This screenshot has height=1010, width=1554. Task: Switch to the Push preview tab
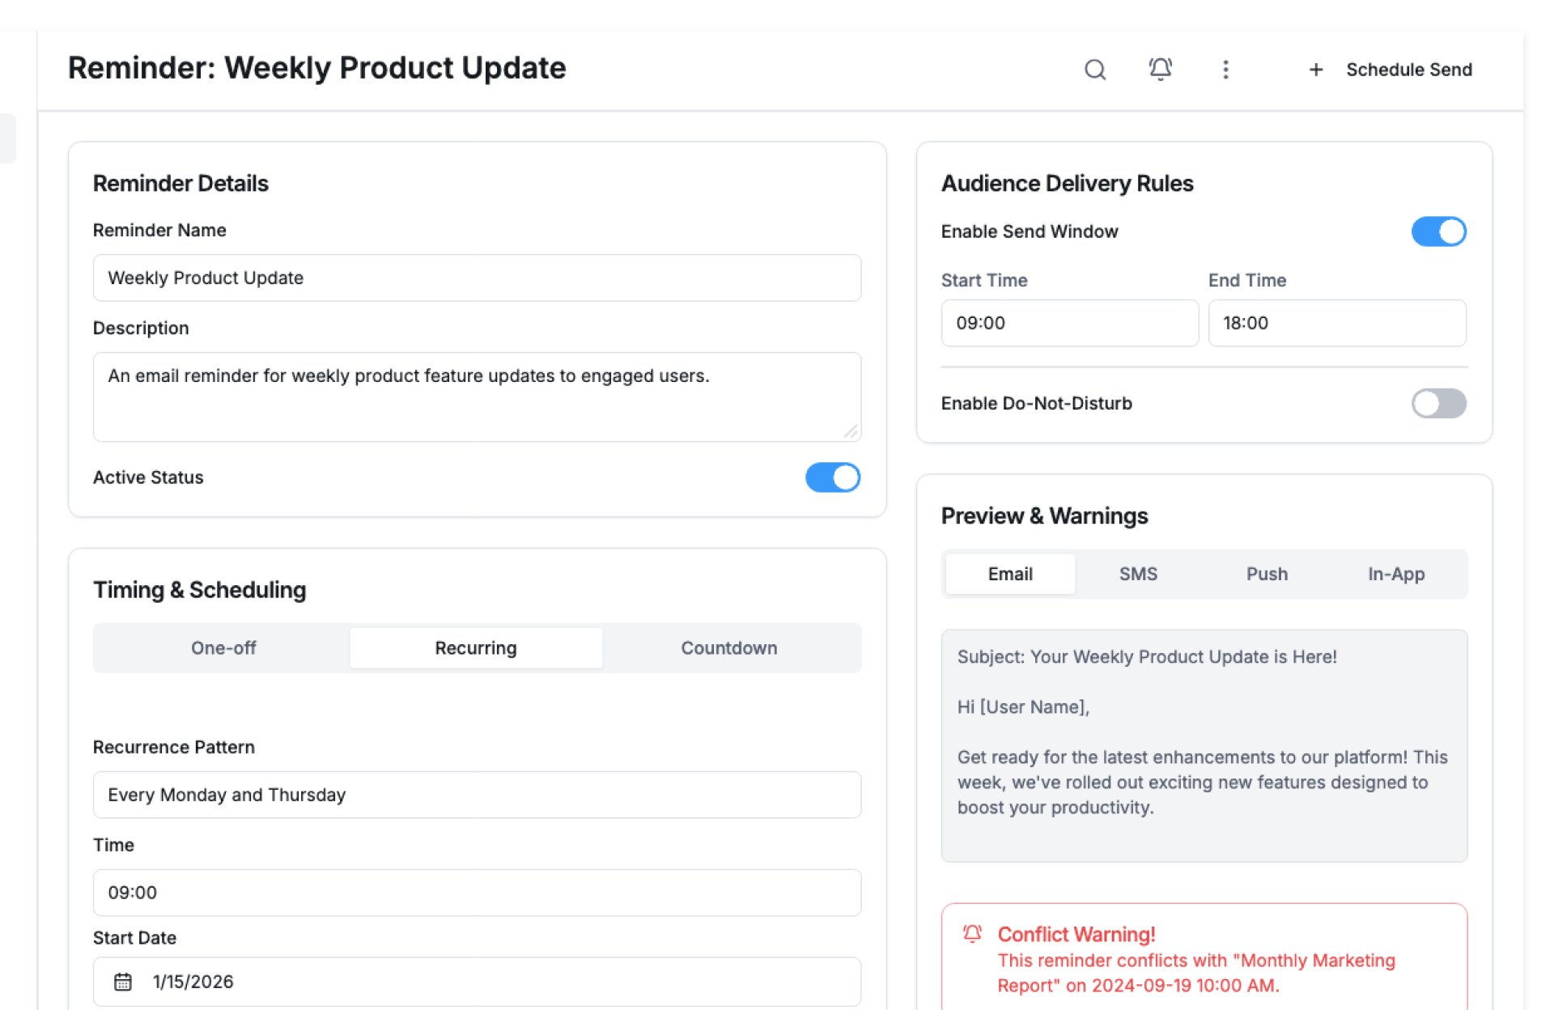(1266, 574)
